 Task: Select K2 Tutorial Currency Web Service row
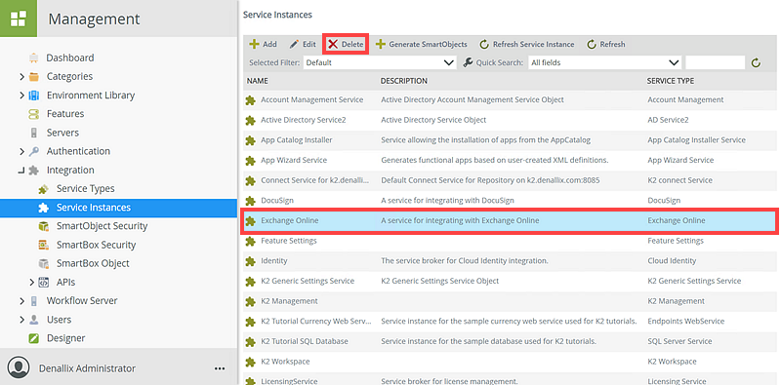(510, 322)
